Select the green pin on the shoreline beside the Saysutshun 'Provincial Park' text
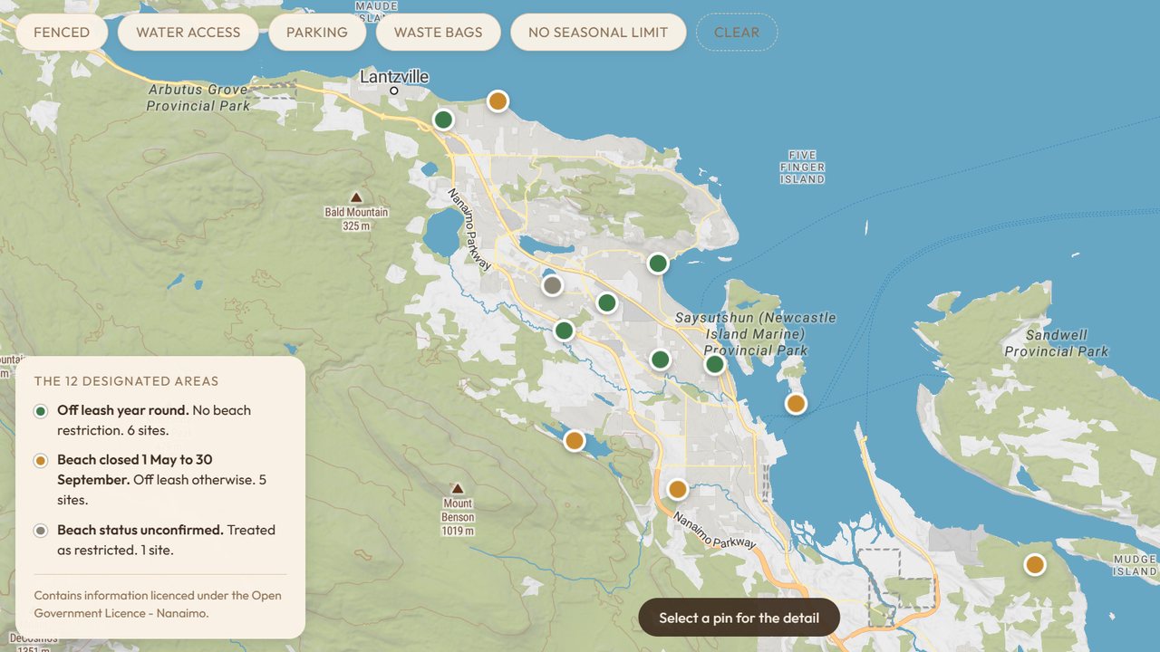1160x652 pixels. pos(715,365)
